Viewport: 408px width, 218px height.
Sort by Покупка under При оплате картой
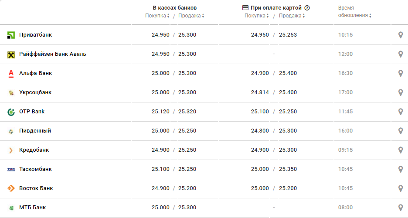click(257, 16)
